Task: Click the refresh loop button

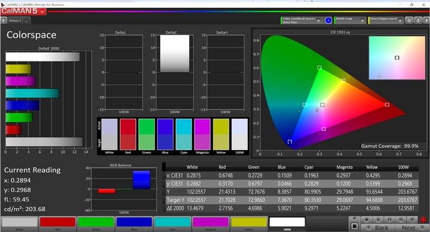Action: point(412,220)
